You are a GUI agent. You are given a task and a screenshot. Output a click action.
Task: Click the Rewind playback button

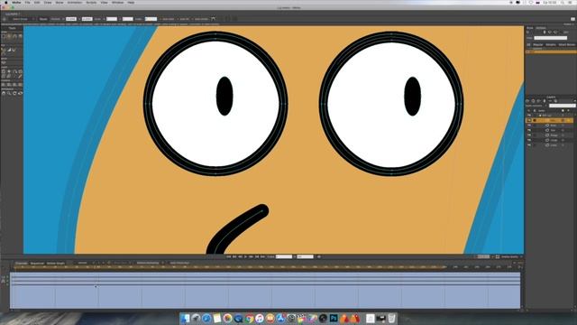click(x=228, y=256)
